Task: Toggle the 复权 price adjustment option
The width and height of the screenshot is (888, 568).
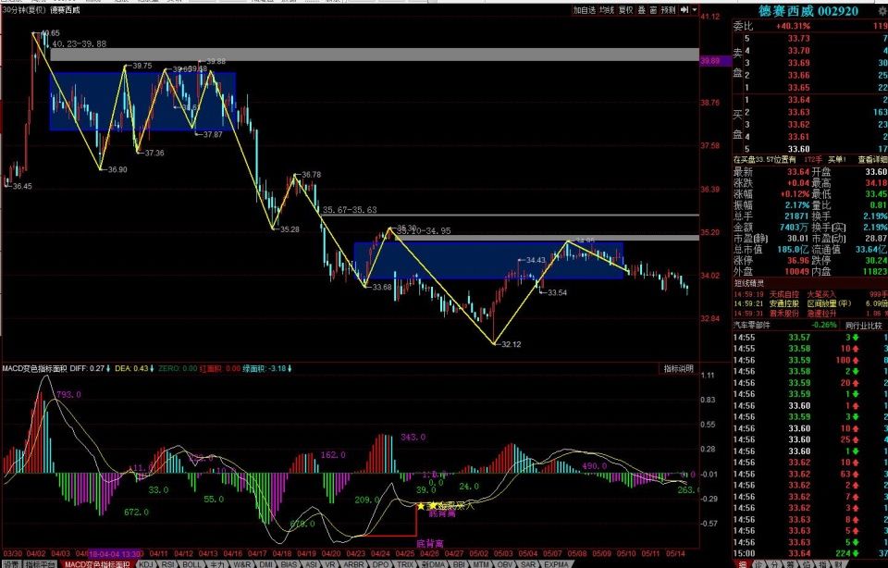Action: coord(626,10)
